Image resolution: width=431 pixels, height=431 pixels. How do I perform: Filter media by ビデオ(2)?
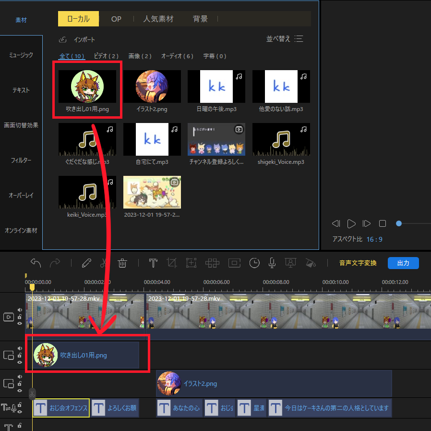[x=106, y=56]
